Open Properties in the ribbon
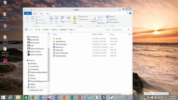The width and height of the screenshot is (178, 100). coord(94,19)
